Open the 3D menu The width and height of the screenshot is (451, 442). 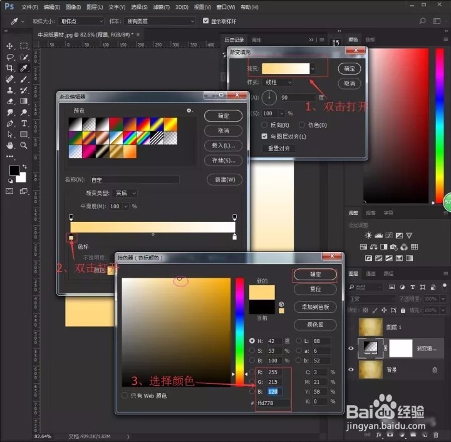(x=182, y=7)
